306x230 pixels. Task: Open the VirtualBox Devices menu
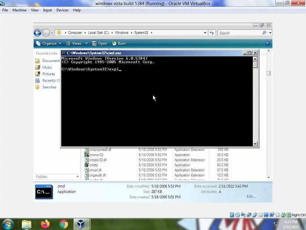62,10
